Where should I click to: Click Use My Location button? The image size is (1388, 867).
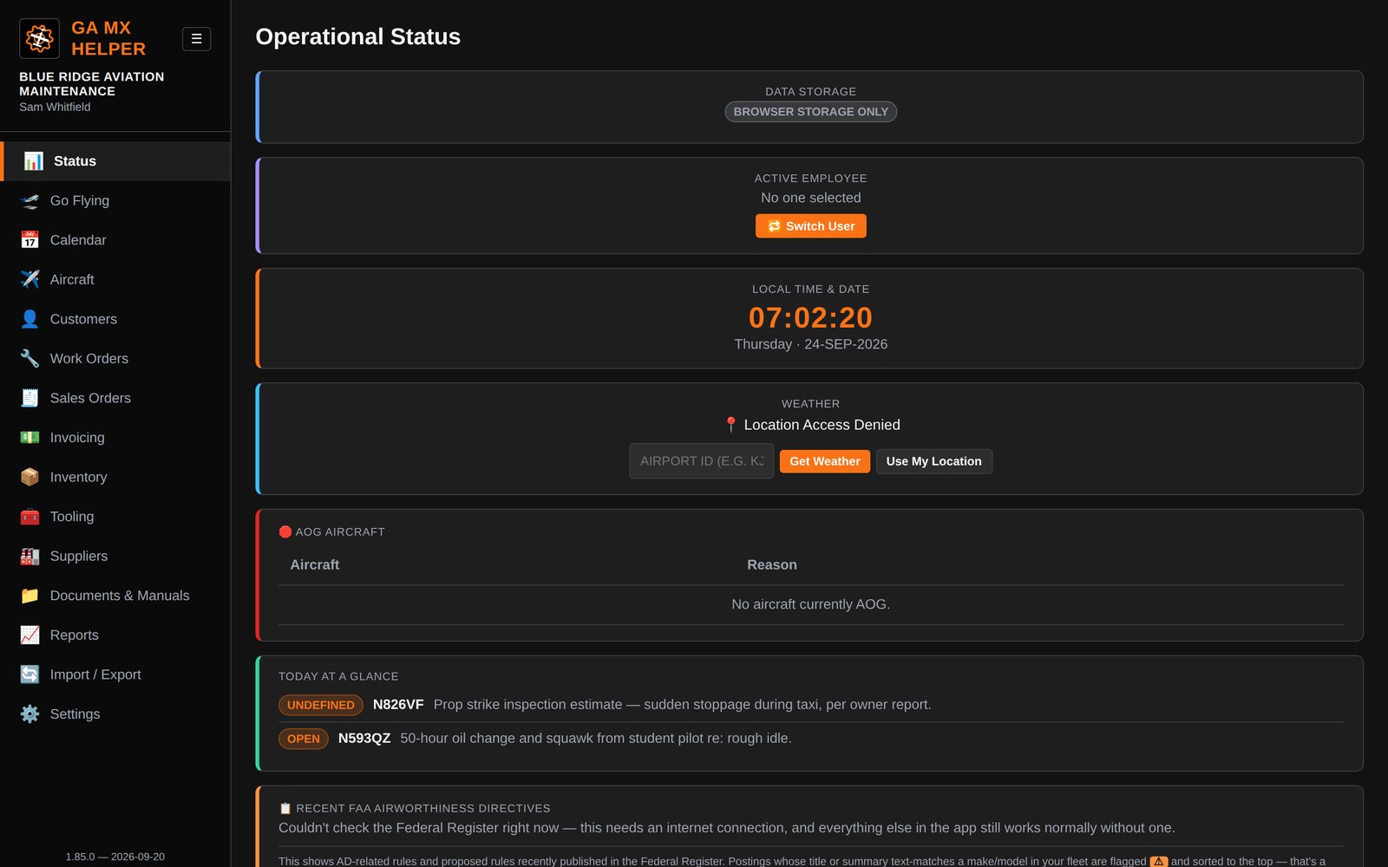[933, 461]
